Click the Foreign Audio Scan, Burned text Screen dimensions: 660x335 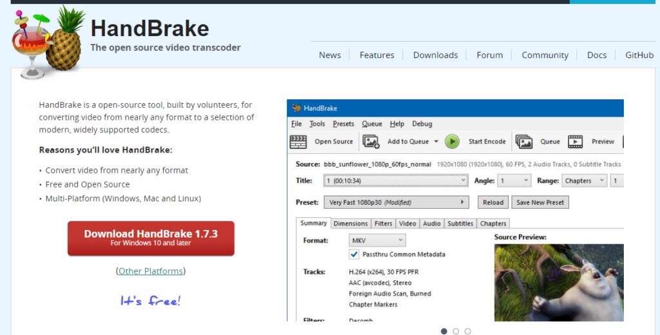[390, 294]
